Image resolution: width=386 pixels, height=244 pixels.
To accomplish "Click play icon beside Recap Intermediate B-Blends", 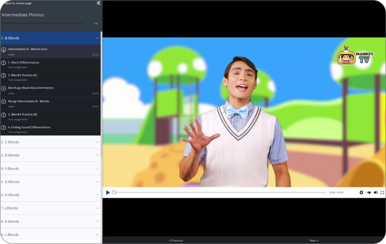I will [3, 102].
